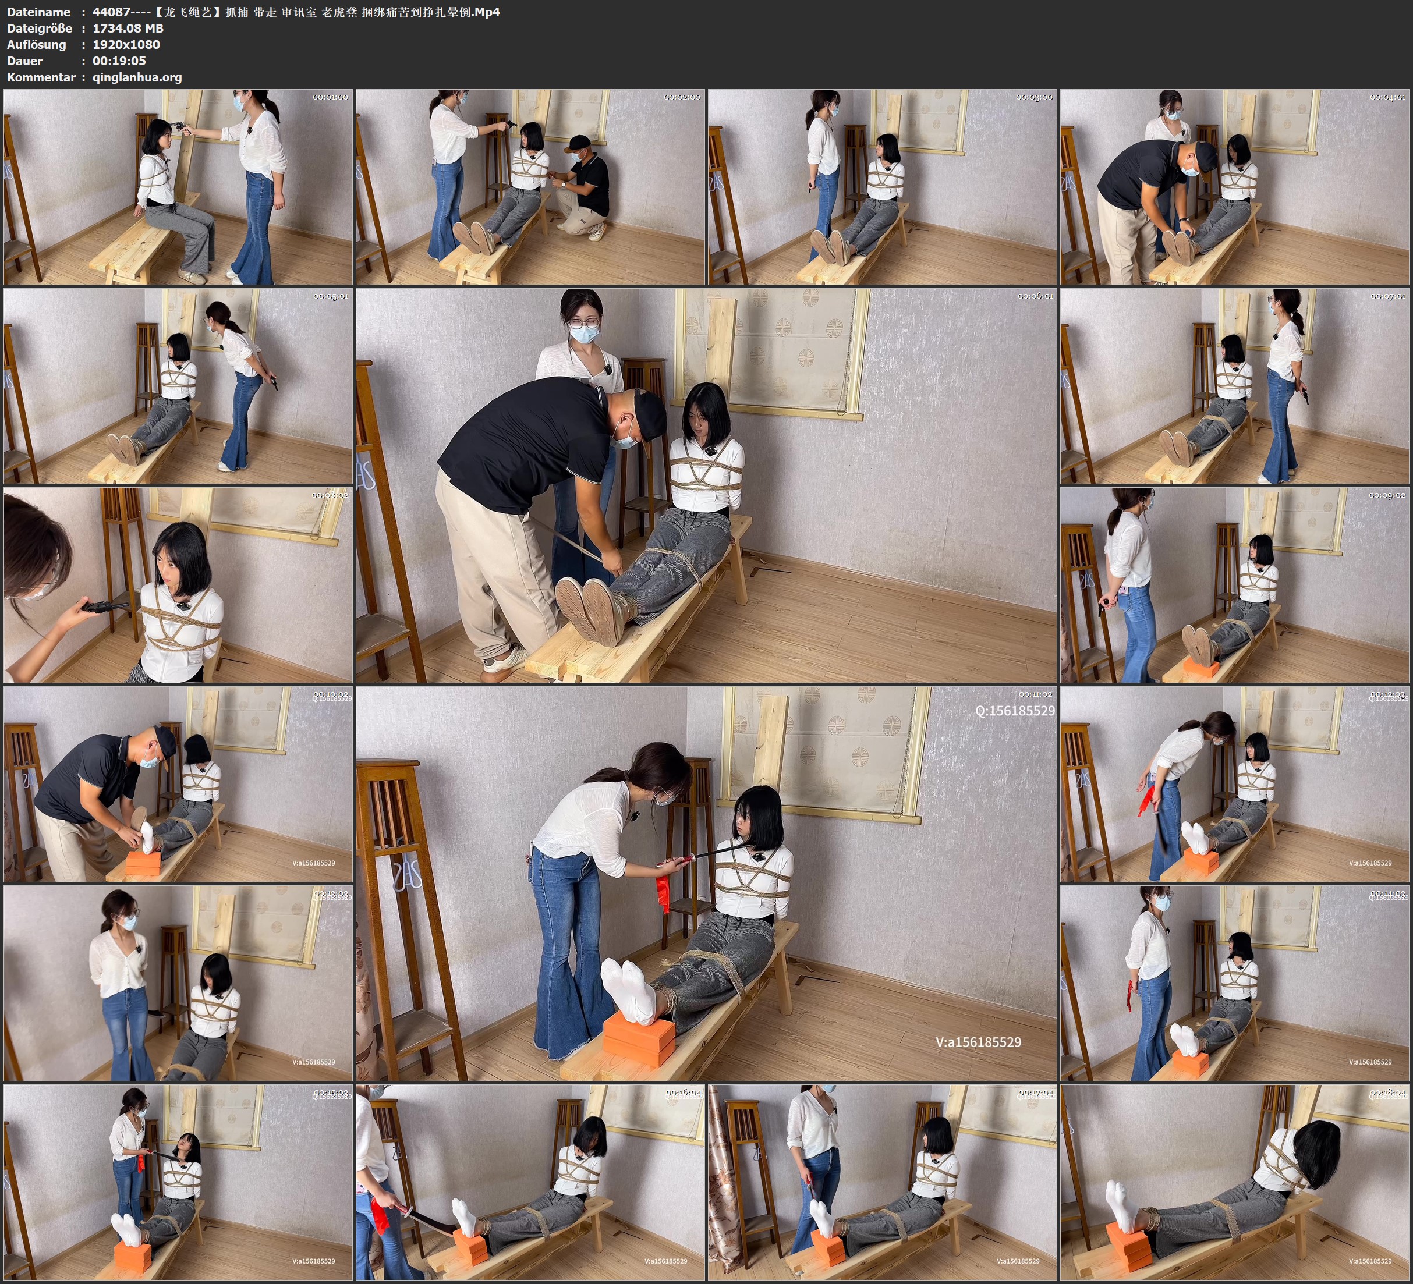Image resolution: width=1413 pixels, height=1284 pixels.
Task: Select the 00:03:00 frame thumbnail
Action: coord(881,186)
